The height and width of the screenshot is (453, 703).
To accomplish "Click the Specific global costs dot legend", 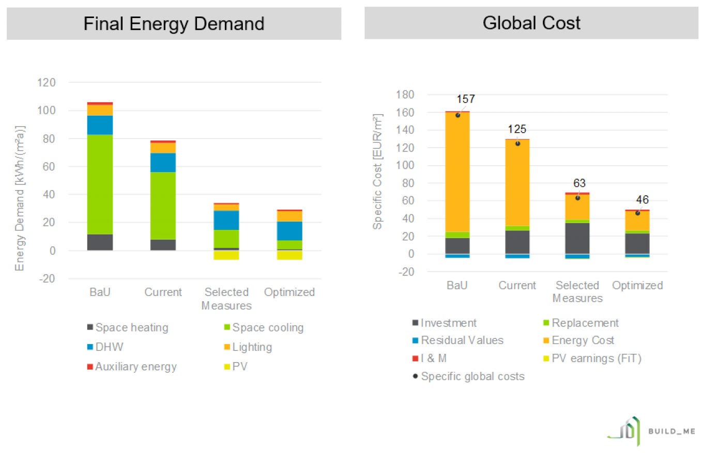I will pos(416,376).
